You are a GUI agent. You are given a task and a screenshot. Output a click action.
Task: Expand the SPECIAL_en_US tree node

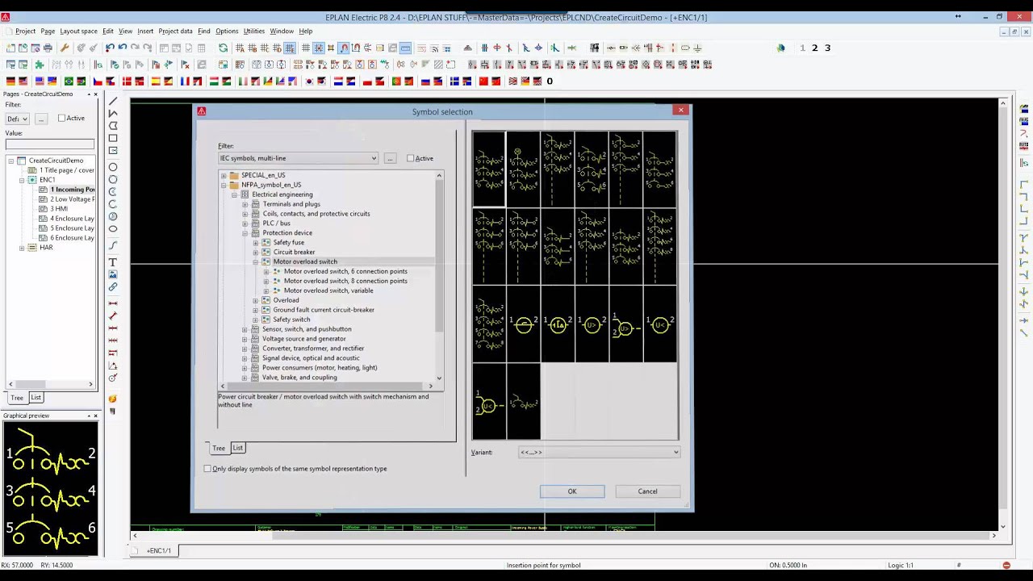(224, 175)
